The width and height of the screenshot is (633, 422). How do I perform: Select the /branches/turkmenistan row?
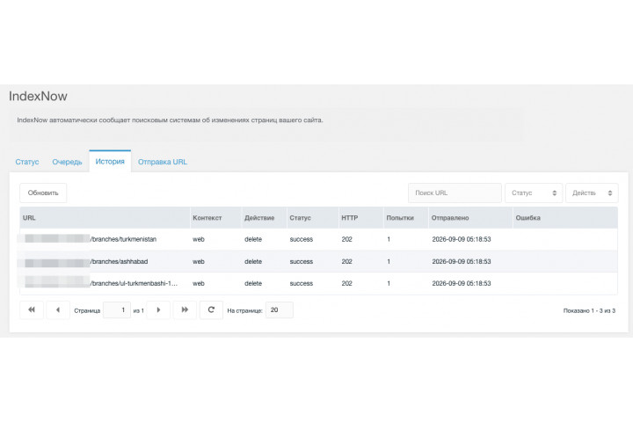(x=318, y=239)
